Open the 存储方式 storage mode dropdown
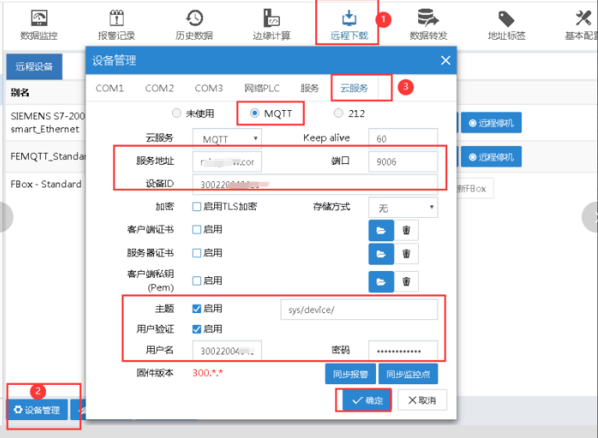Viewport: 598px width, 438px height. coord(404,207)
